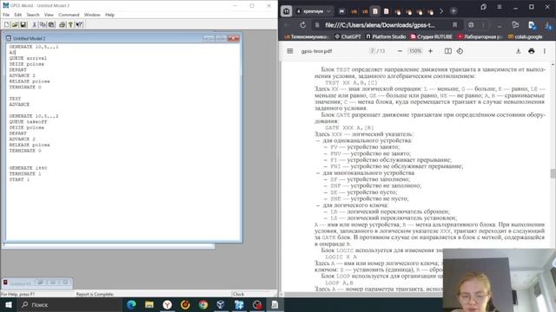The height and width of the screenshot is (312, 556).
Task: Open the Platform Studio bookmark
Action: 386,36
